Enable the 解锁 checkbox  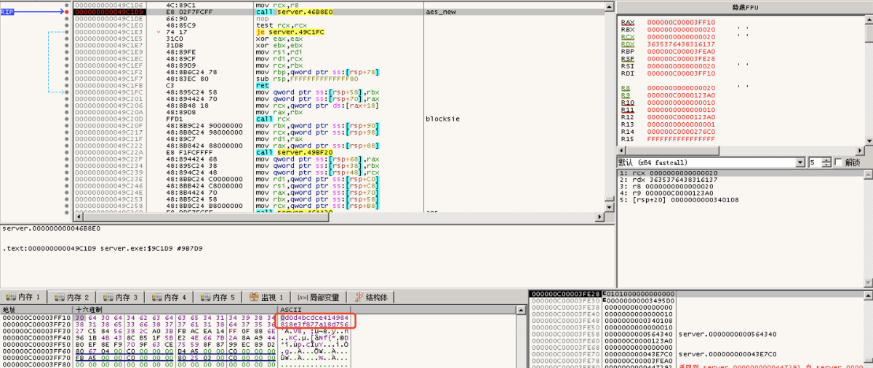pos(840,162)
